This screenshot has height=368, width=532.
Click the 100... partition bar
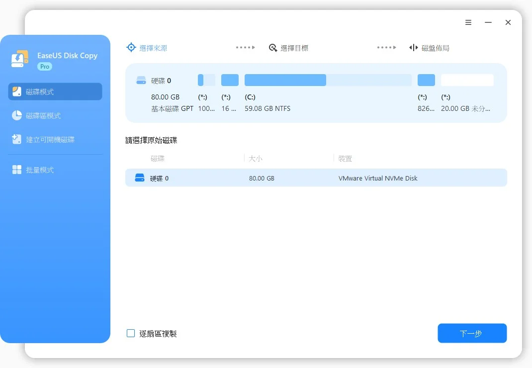[x=206, y=80]
